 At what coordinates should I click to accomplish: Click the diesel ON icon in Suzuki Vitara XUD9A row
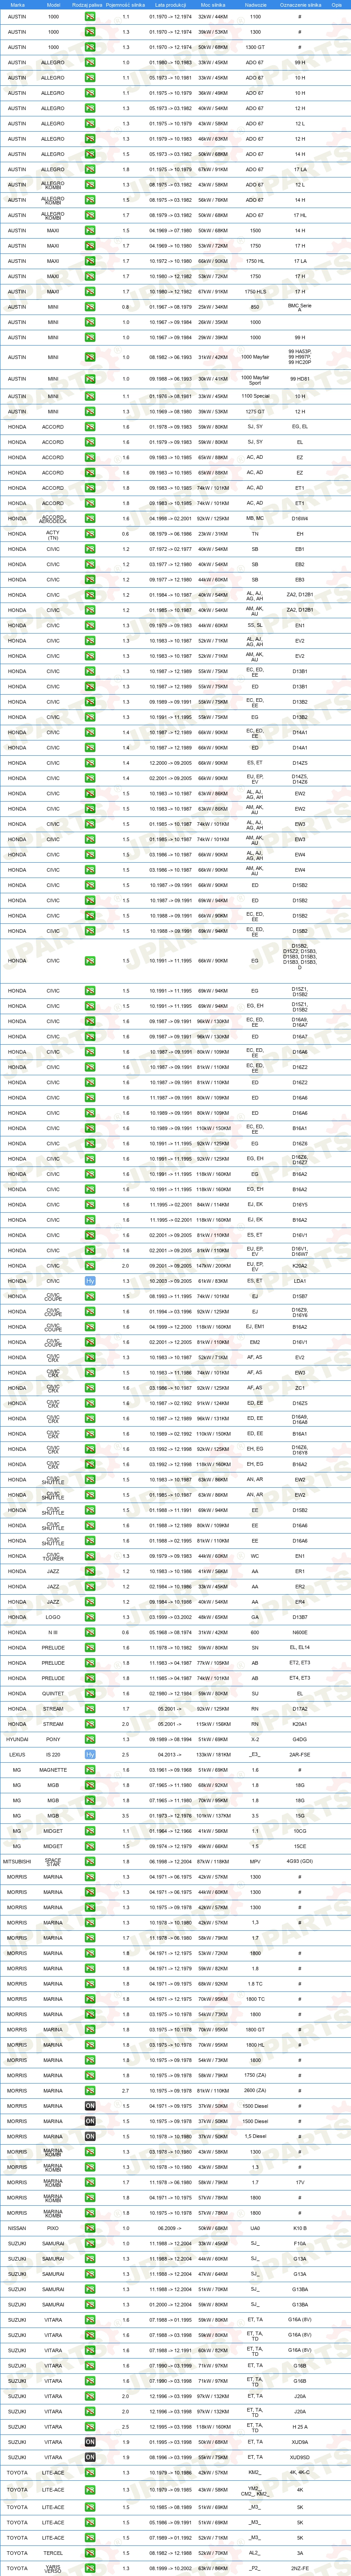(90, 2442)
